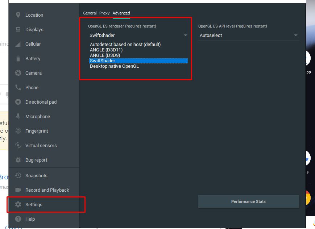Open the Location page
The height and width of the screenshot is (229, 315).
[44, 15]
